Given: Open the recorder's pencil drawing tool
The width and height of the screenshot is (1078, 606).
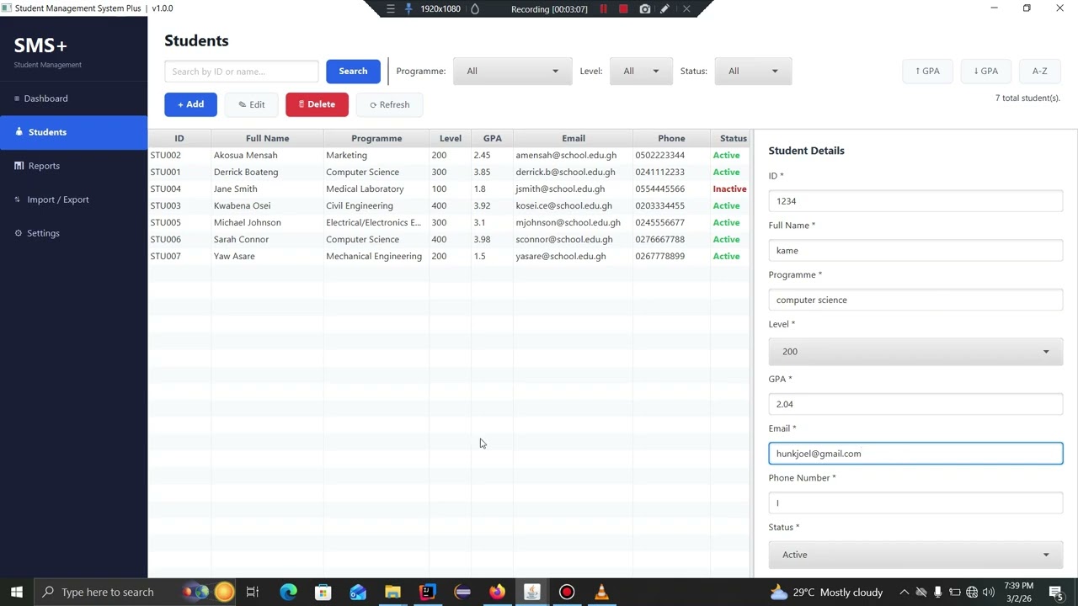Looking at the screenshot, I should tap(665, 8).
